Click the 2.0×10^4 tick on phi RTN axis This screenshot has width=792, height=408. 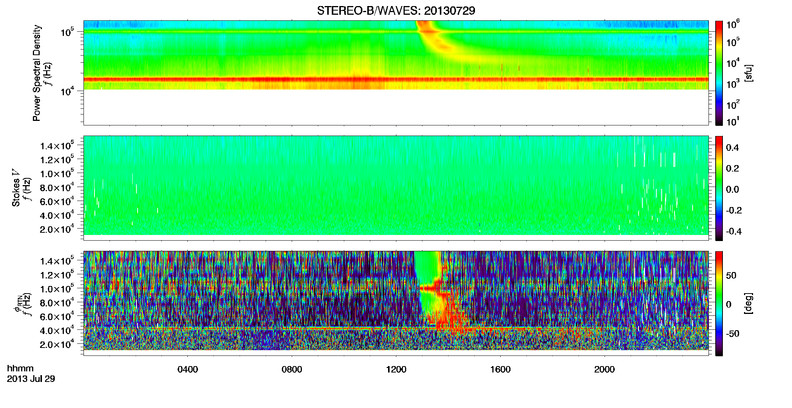[x=57, y=344]
